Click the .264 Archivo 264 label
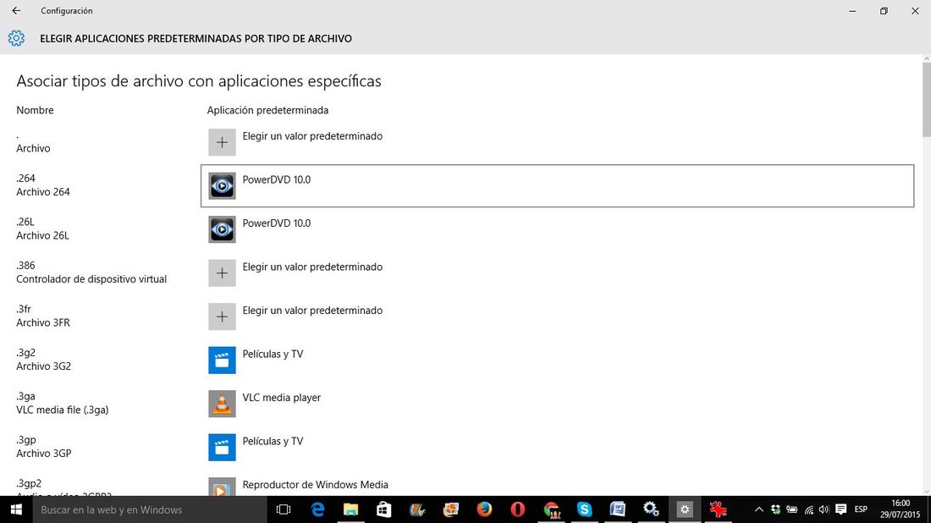Image resolution: width=931 pixels, height=523 pixels. pos(43,185)
